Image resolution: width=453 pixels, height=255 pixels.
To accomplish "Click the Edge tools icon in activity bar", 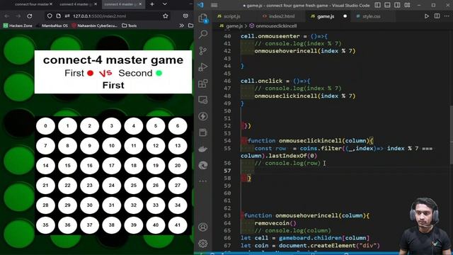I will click(203, 165).
